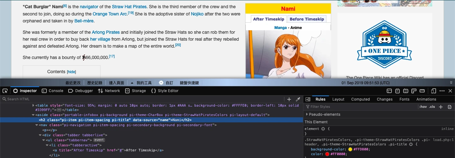Image resolution: width=455 pixels, height=158 pixels.
Task: Follow the Nojiko link
Action: [197, 14]
